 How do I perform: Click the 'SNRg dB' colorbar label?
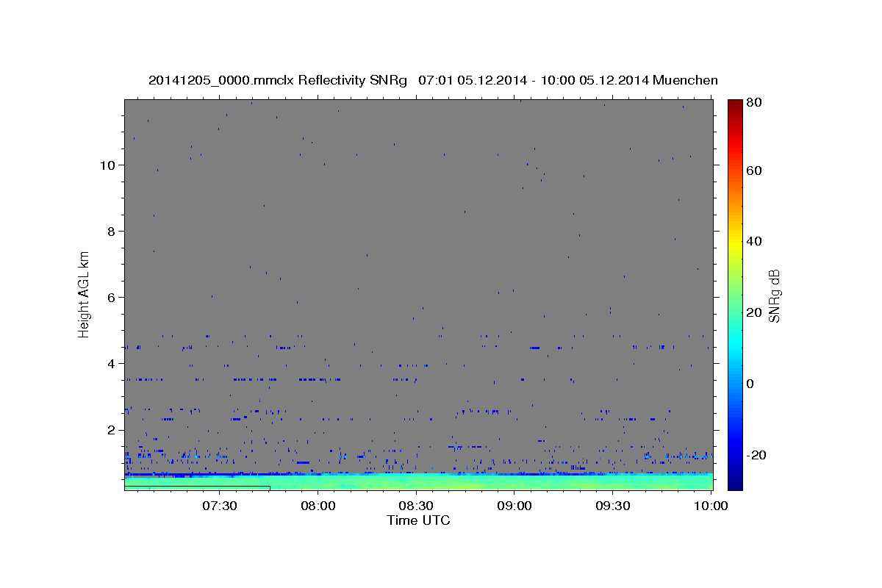[x=774, y=295]
